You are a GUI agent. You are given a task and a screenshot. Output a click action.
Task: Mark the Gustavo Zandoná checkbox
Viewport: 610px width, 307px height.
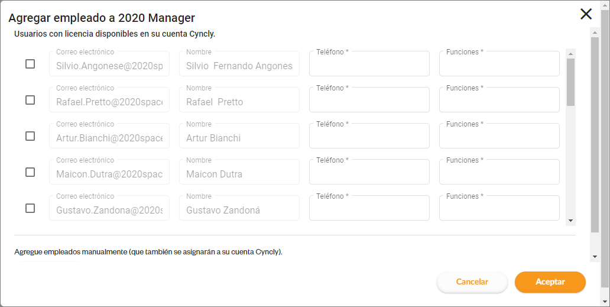(30, 208)
